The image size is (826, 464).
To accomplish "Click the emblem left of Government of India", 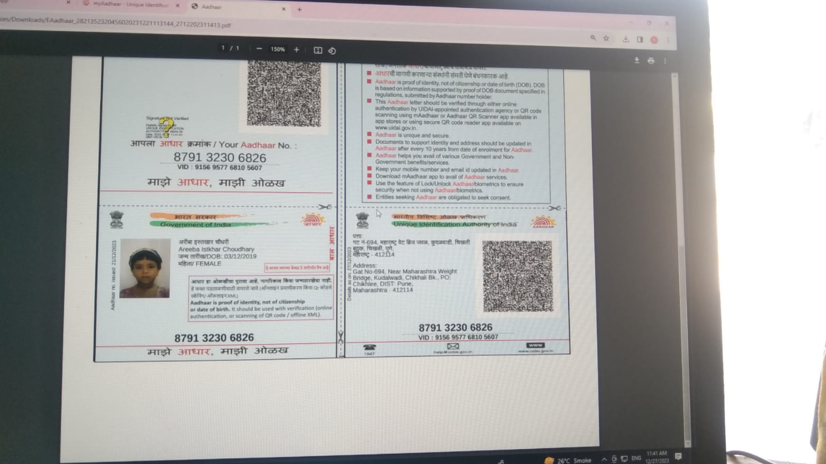I will [x=117, y=219].
